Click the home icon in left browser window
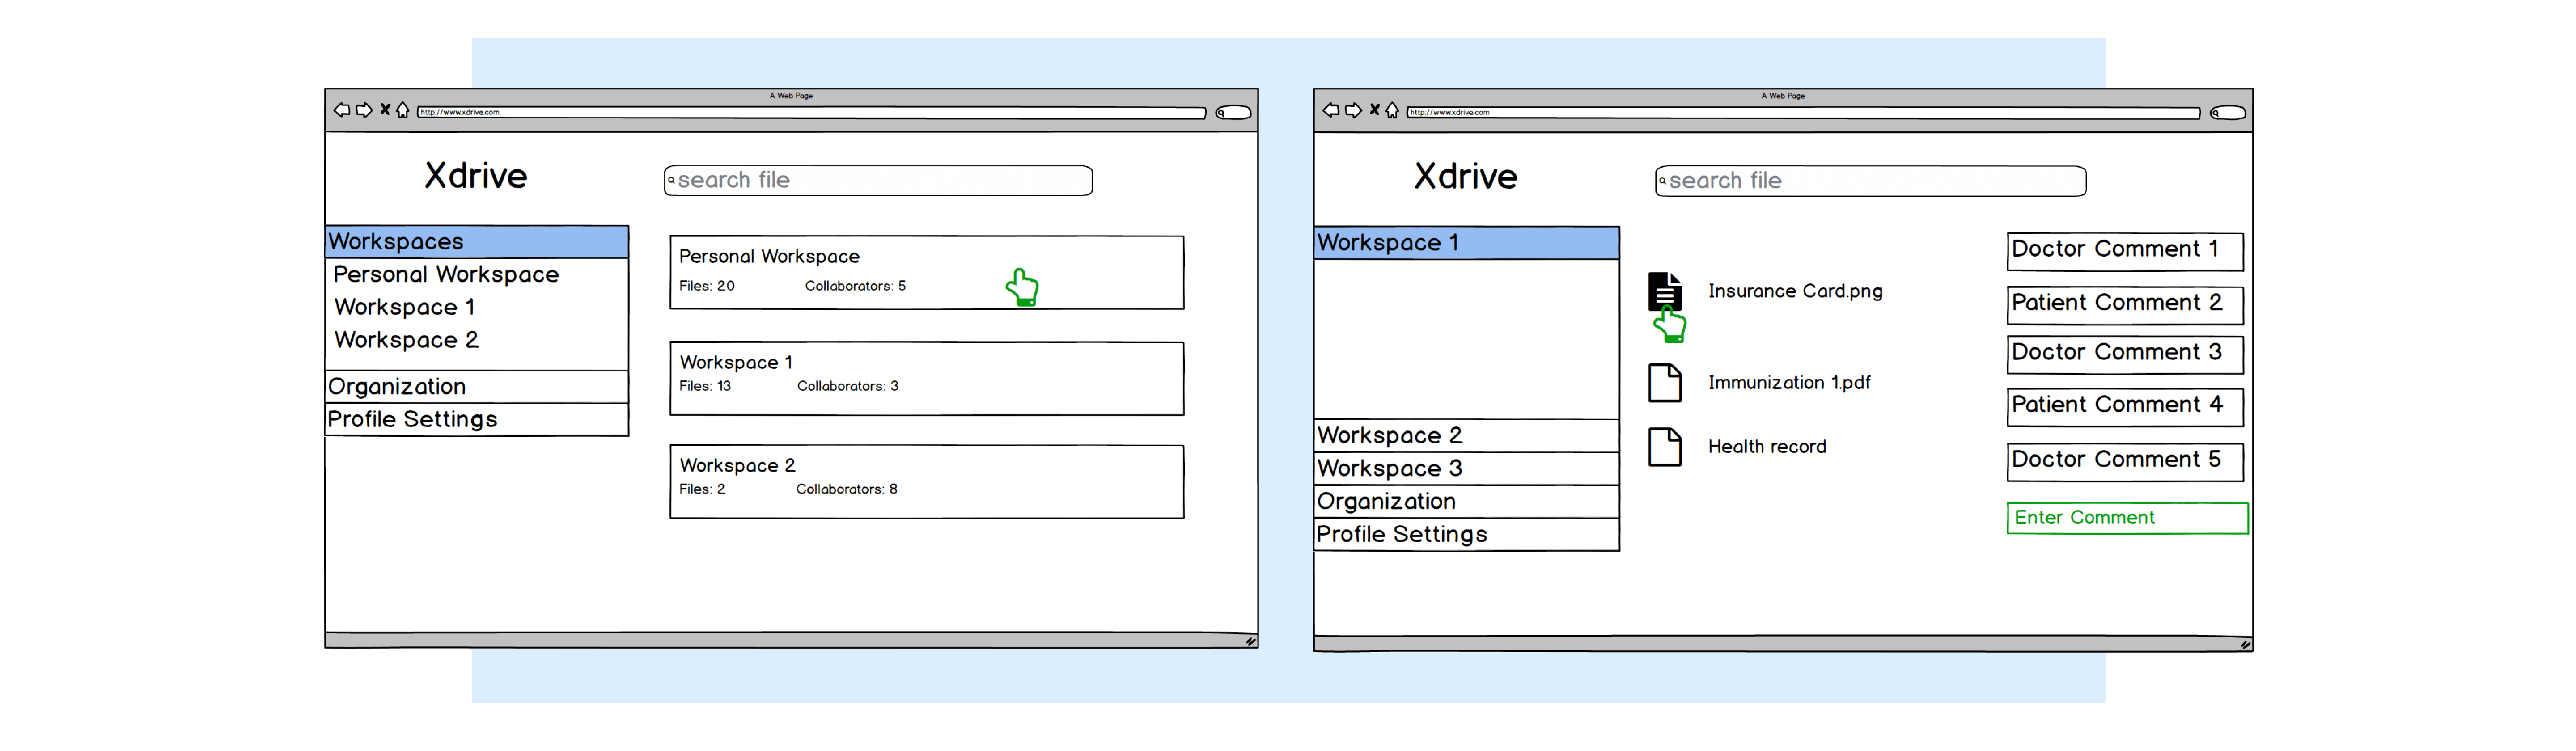 tap(403, 110)
